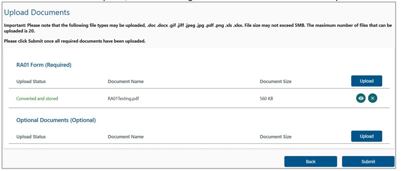
Task: Click the 'Optional Documents (Optional)' section heading
Action: (56, 120)
